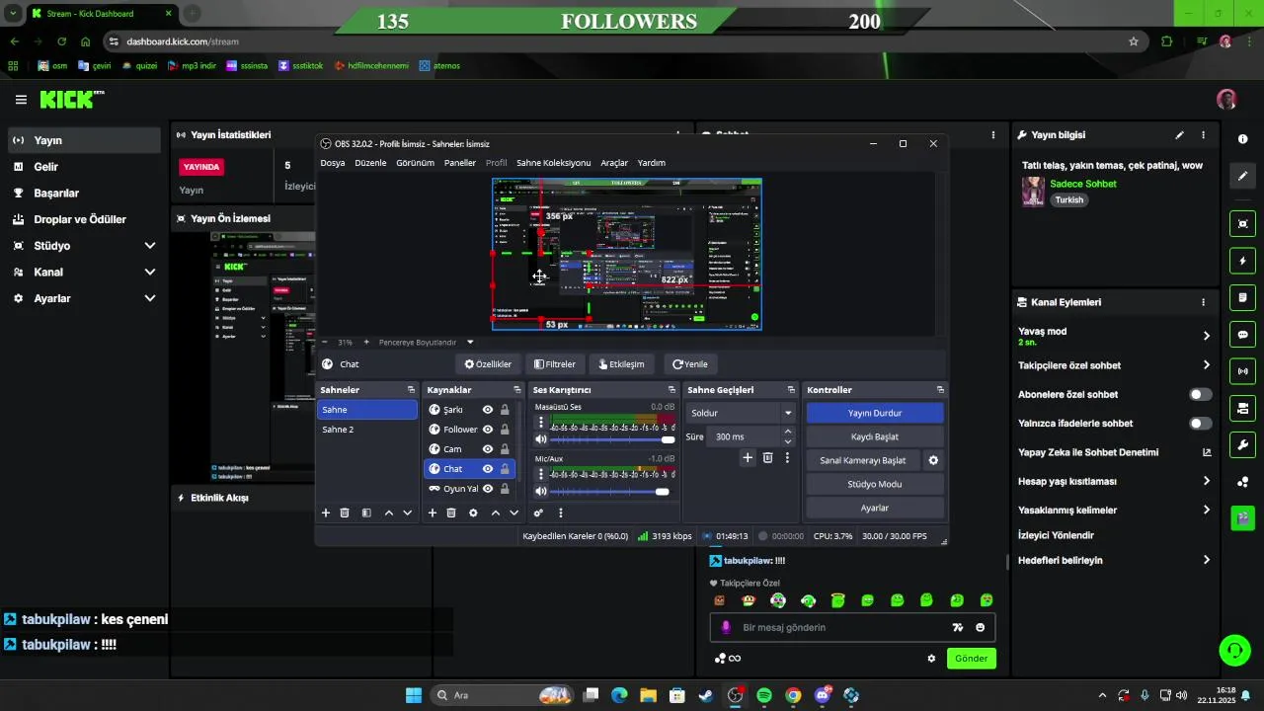Open scene filters icon in Sahneler panel

pyautogui.click(x=366, y=513)
